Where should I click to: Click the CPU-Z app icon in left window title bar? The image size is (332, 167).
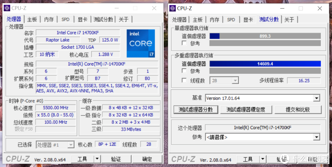pyautogui.click(x=7, y=8)
